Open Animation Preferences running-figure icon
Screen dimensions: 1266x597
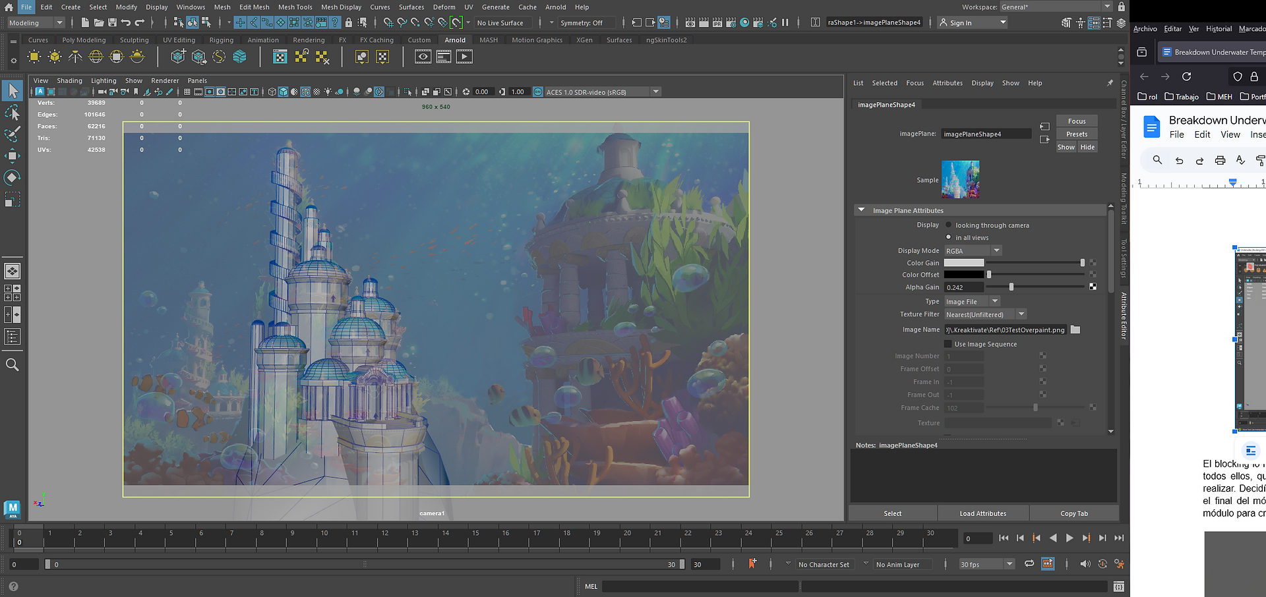(x=1119, y=563)
